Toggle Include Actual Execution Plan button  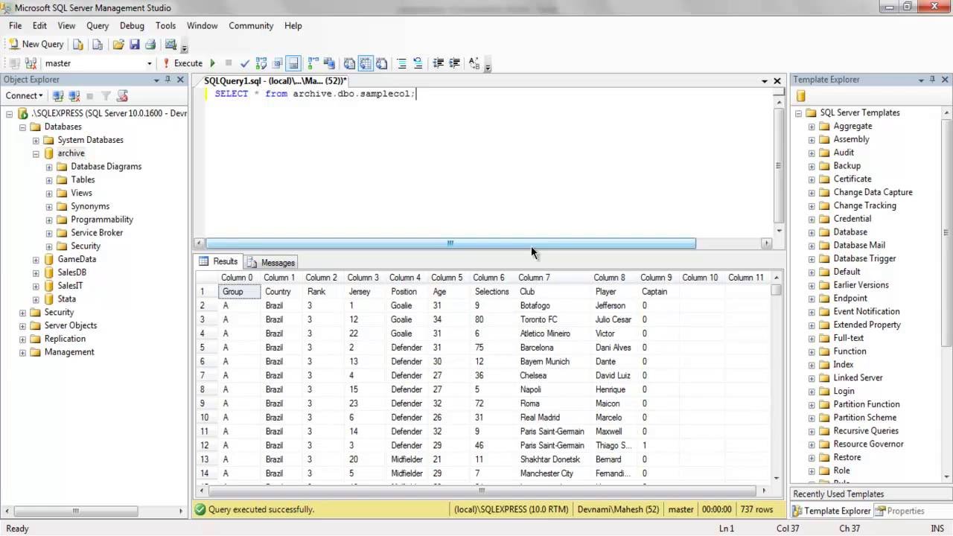[x=313, y=63]
